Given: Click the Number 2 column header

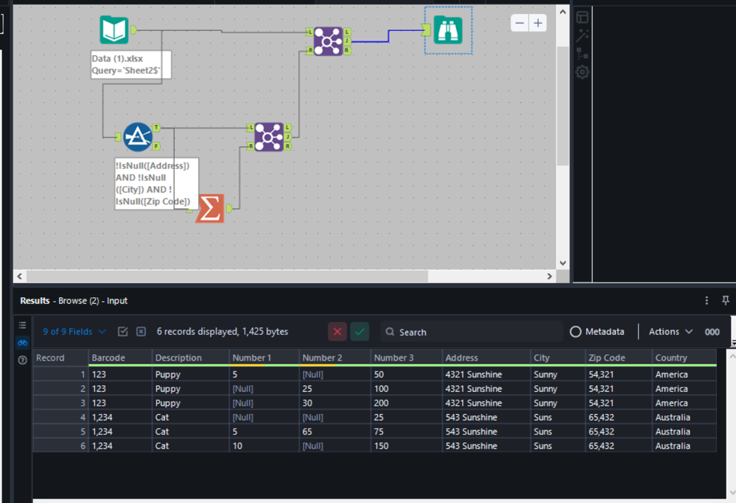Looking at the screenshot, I should coord(335,358).
